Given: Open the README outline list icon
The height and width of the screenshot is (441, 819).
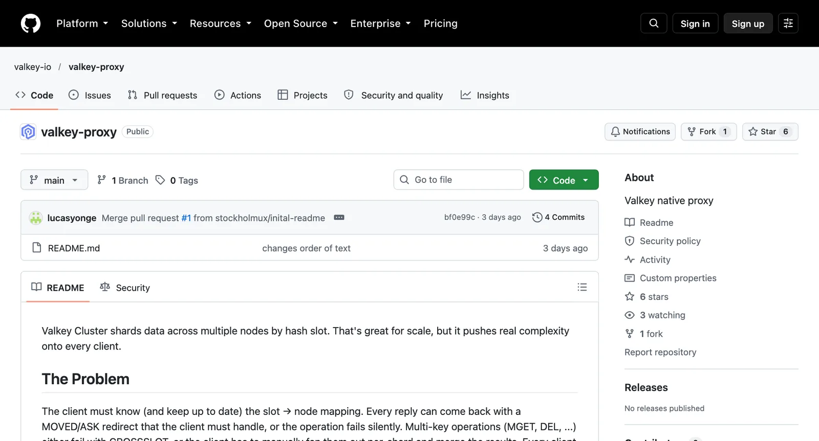Looking at the screenshot, I should [582, 287].
